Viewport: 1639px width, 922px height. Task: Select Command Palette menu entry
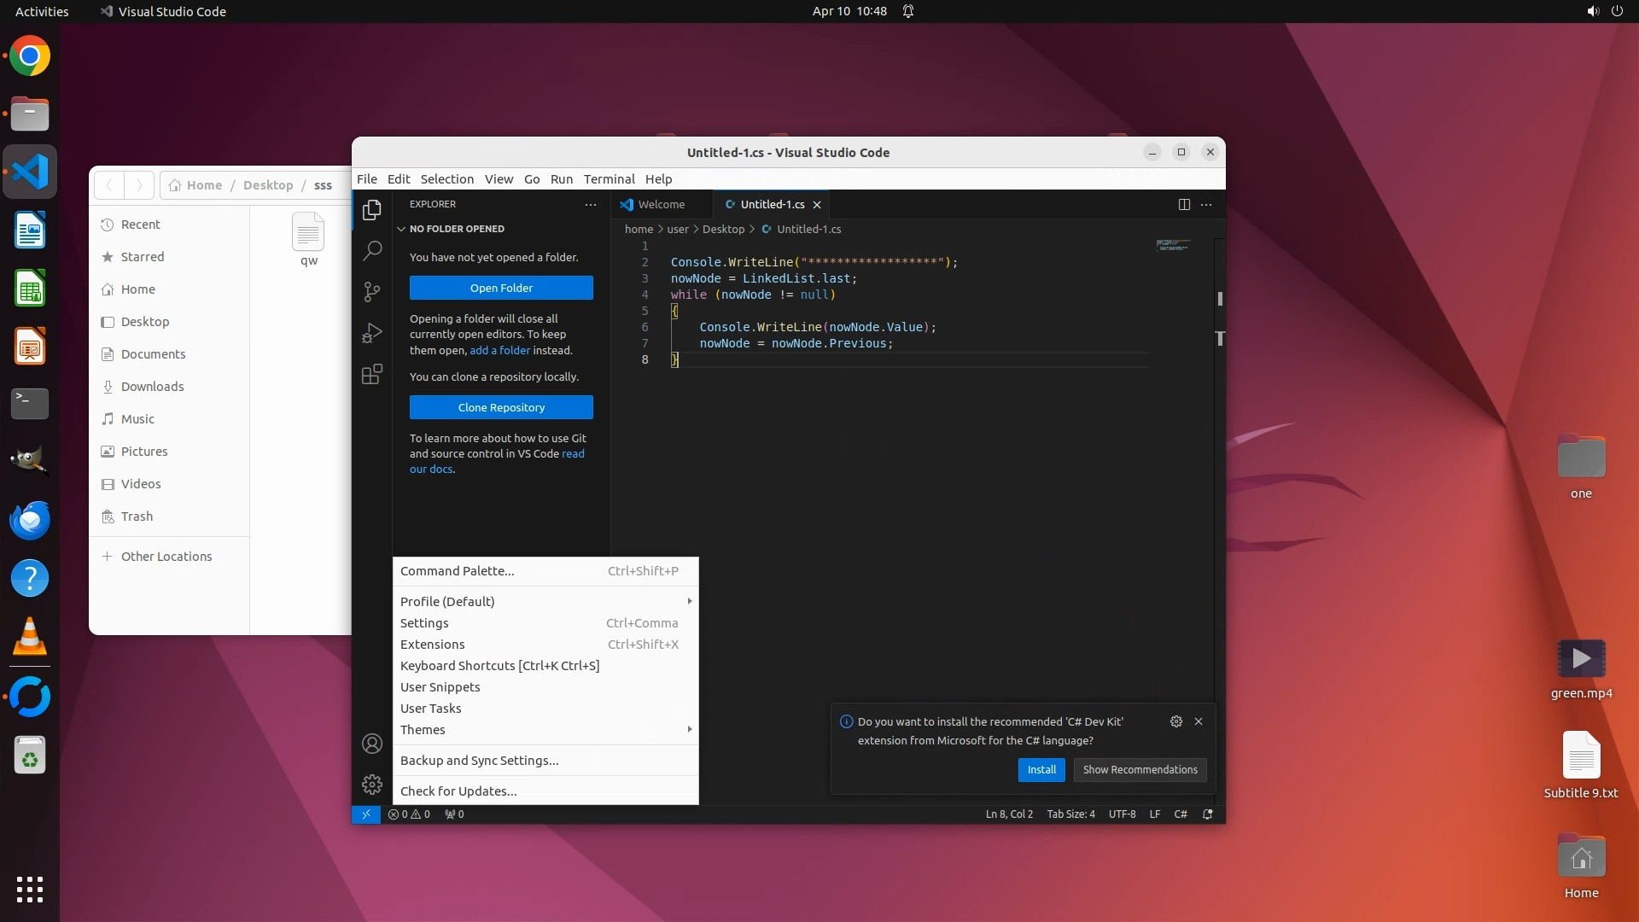coord(458,571)
